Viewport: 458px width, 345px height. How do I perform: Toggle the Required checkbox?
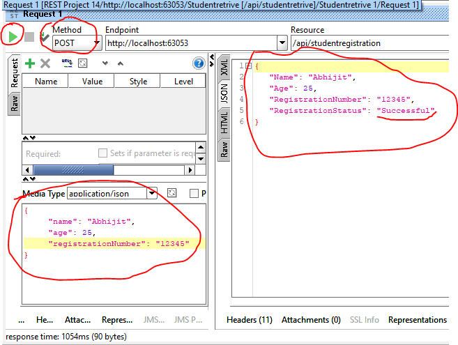(102, 153)
